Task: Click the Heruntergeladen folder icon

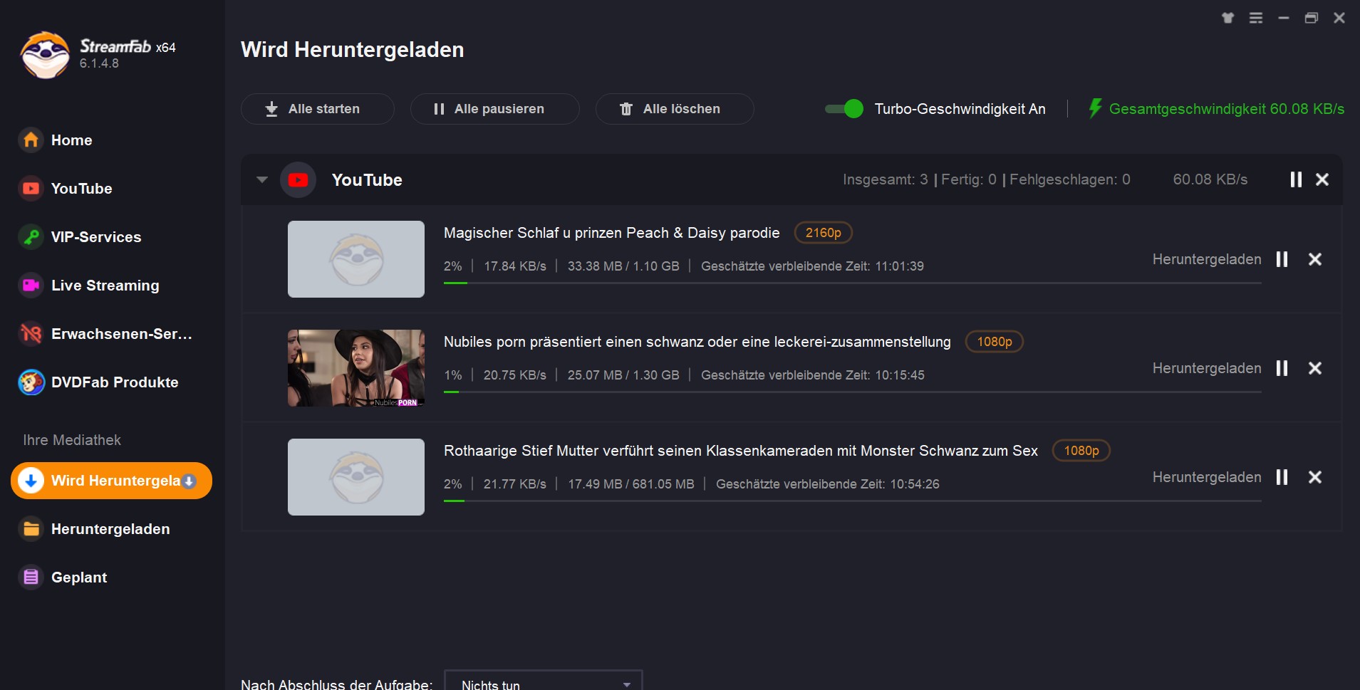Action: coord(31,528)
